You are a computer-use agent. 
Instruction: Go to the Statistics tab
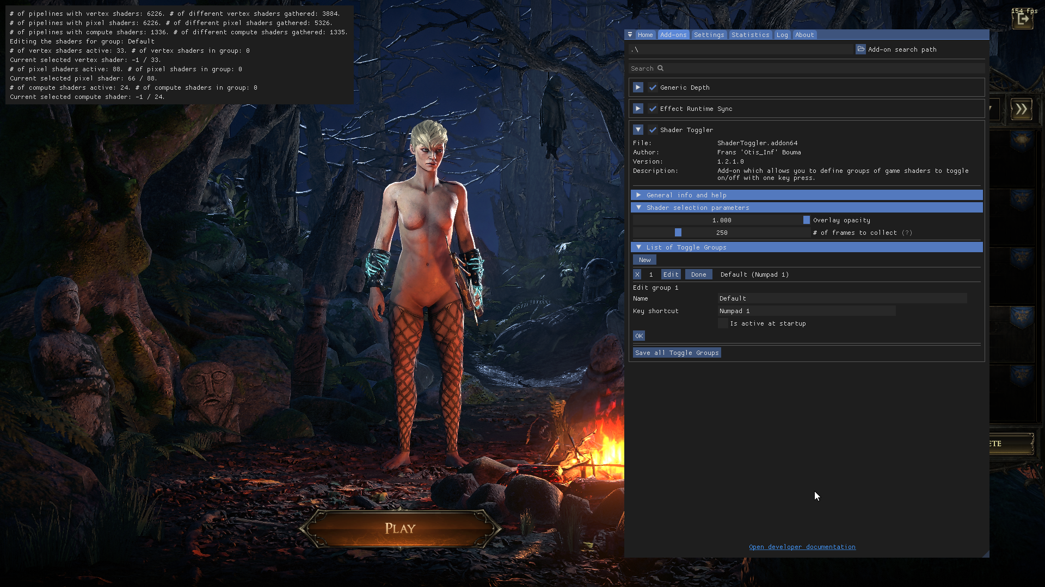point(751,35)
